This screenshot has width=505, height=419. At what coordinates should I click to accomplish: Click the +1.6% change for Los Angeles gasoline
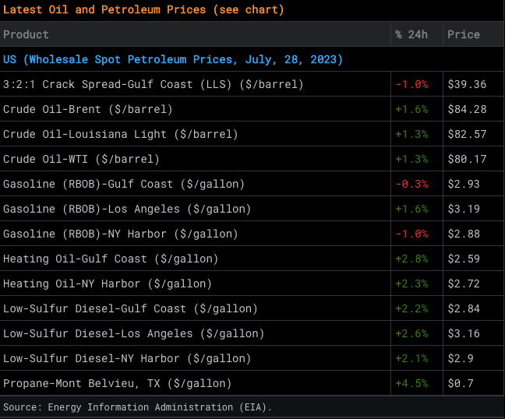411,209
